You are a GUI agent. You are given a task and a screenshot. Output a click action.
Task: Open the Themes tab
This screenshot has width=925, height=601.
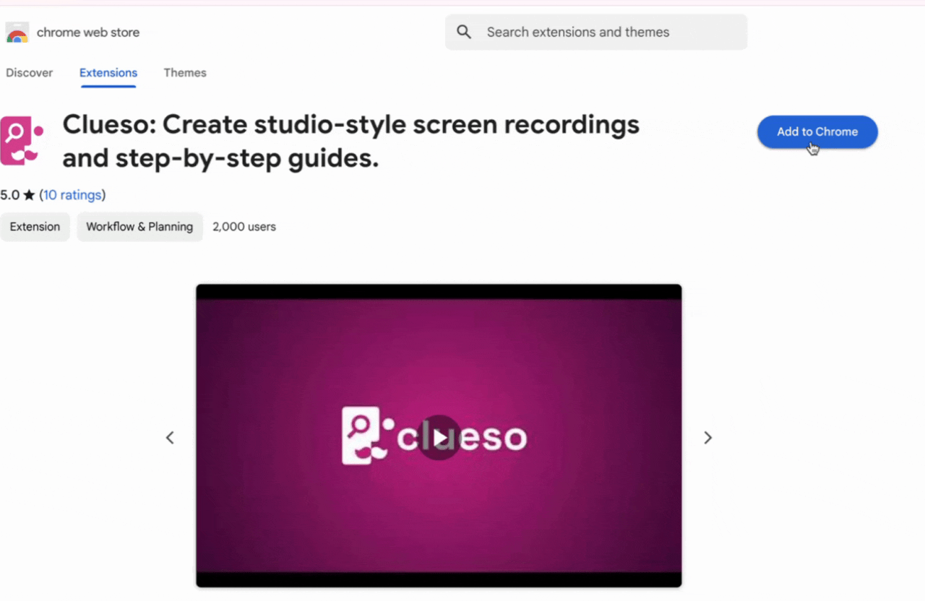(185, 73)
